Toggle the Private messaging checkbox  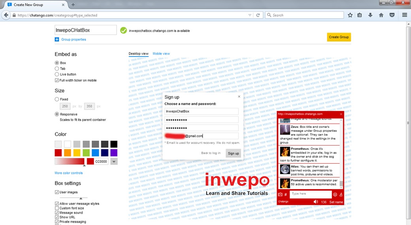[57, 221]
